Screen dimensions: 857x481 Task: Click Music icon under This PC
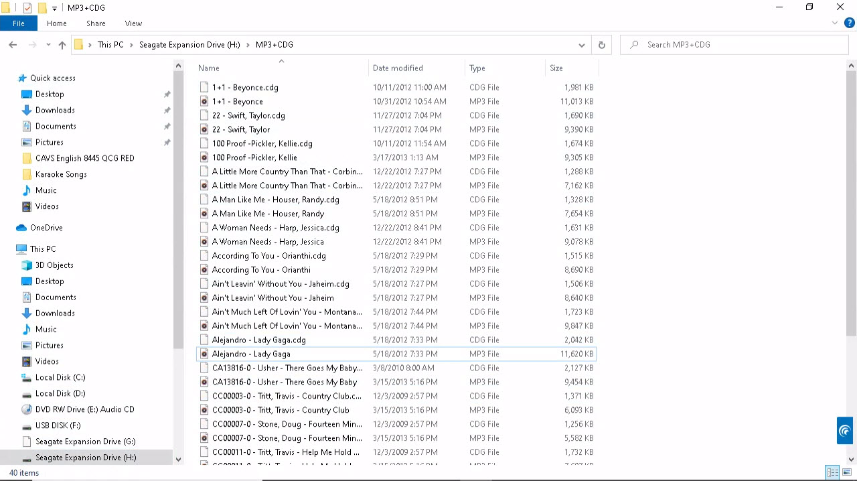coord(27,330)
